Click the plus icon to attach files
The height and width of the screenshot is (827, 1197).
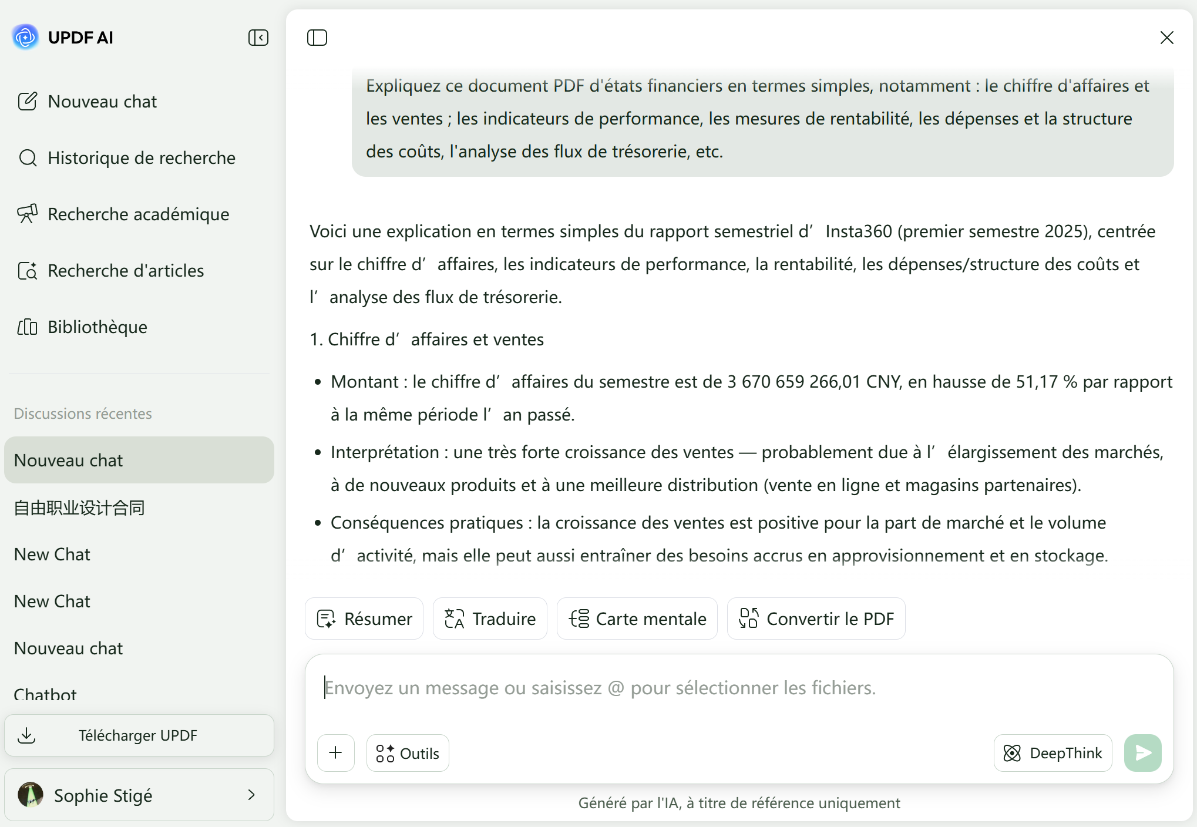pyautogui.click(x=335, y=752)
